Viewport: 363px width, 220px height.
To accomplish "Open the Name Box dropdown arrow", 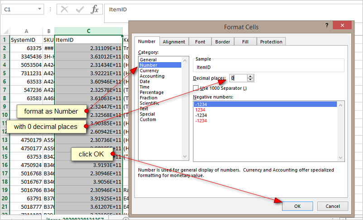I will click(40, 9).
